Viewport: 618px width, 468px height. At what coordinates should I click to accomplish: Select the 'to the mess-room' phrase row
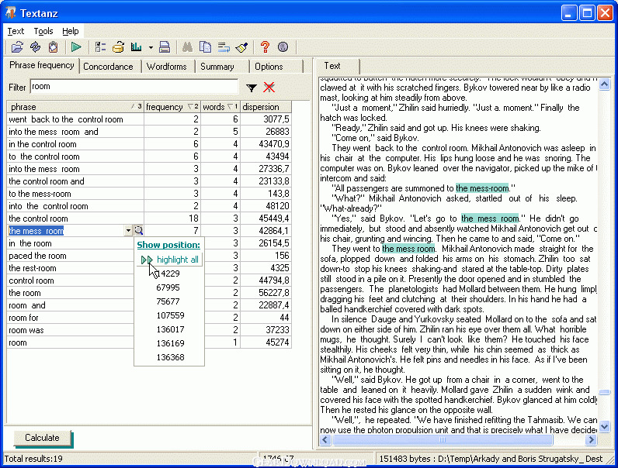coord(149,194)
